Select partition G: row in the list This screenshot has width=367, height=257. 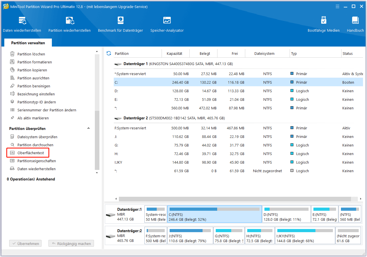pos(238,145)
